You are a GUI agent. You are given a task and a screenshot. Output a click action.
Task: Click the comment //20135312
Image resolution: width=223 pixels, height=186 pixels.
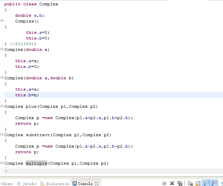23,44
